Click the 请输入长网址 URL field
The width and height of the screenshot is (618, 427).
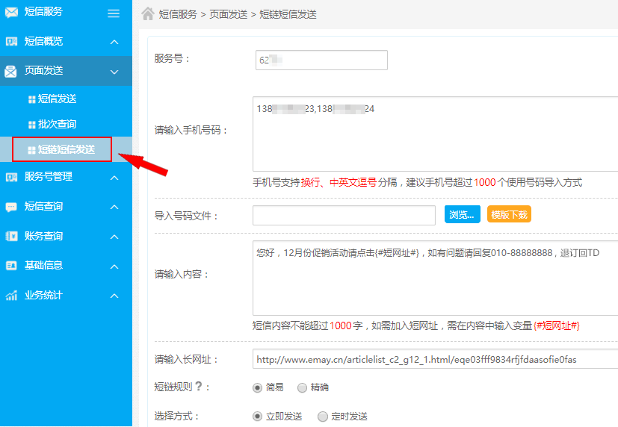tap(435, 359)
